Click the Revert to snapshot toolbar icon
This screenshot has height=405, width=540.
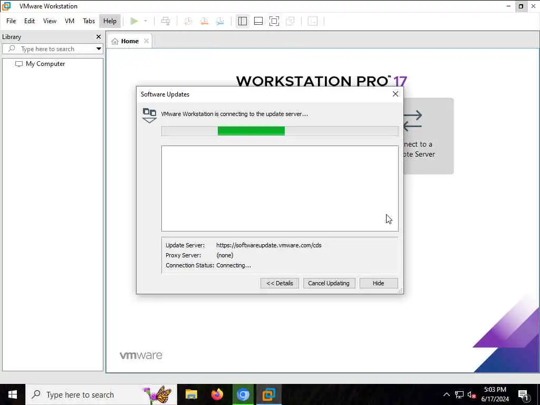coord(204,21)
